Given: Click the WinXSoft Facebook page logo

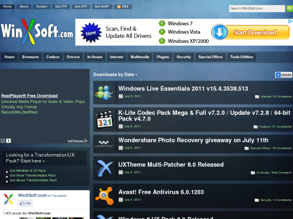Looking at the screenshot, I should pyautogui.click(x=8, y=199).
